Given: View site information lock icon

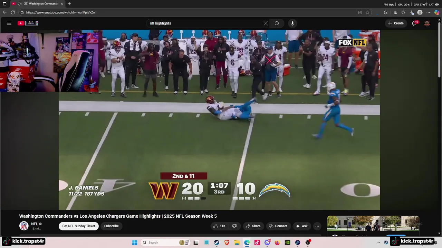Looking at the screenshot, I should (22, 12).
